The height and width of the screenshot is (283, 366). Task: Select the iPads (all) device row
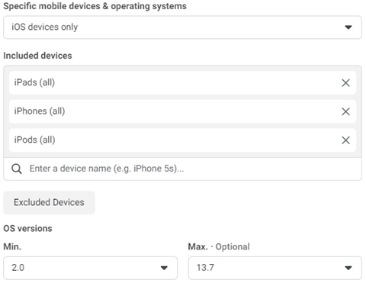pyautogui.click(x=182, y=82)
